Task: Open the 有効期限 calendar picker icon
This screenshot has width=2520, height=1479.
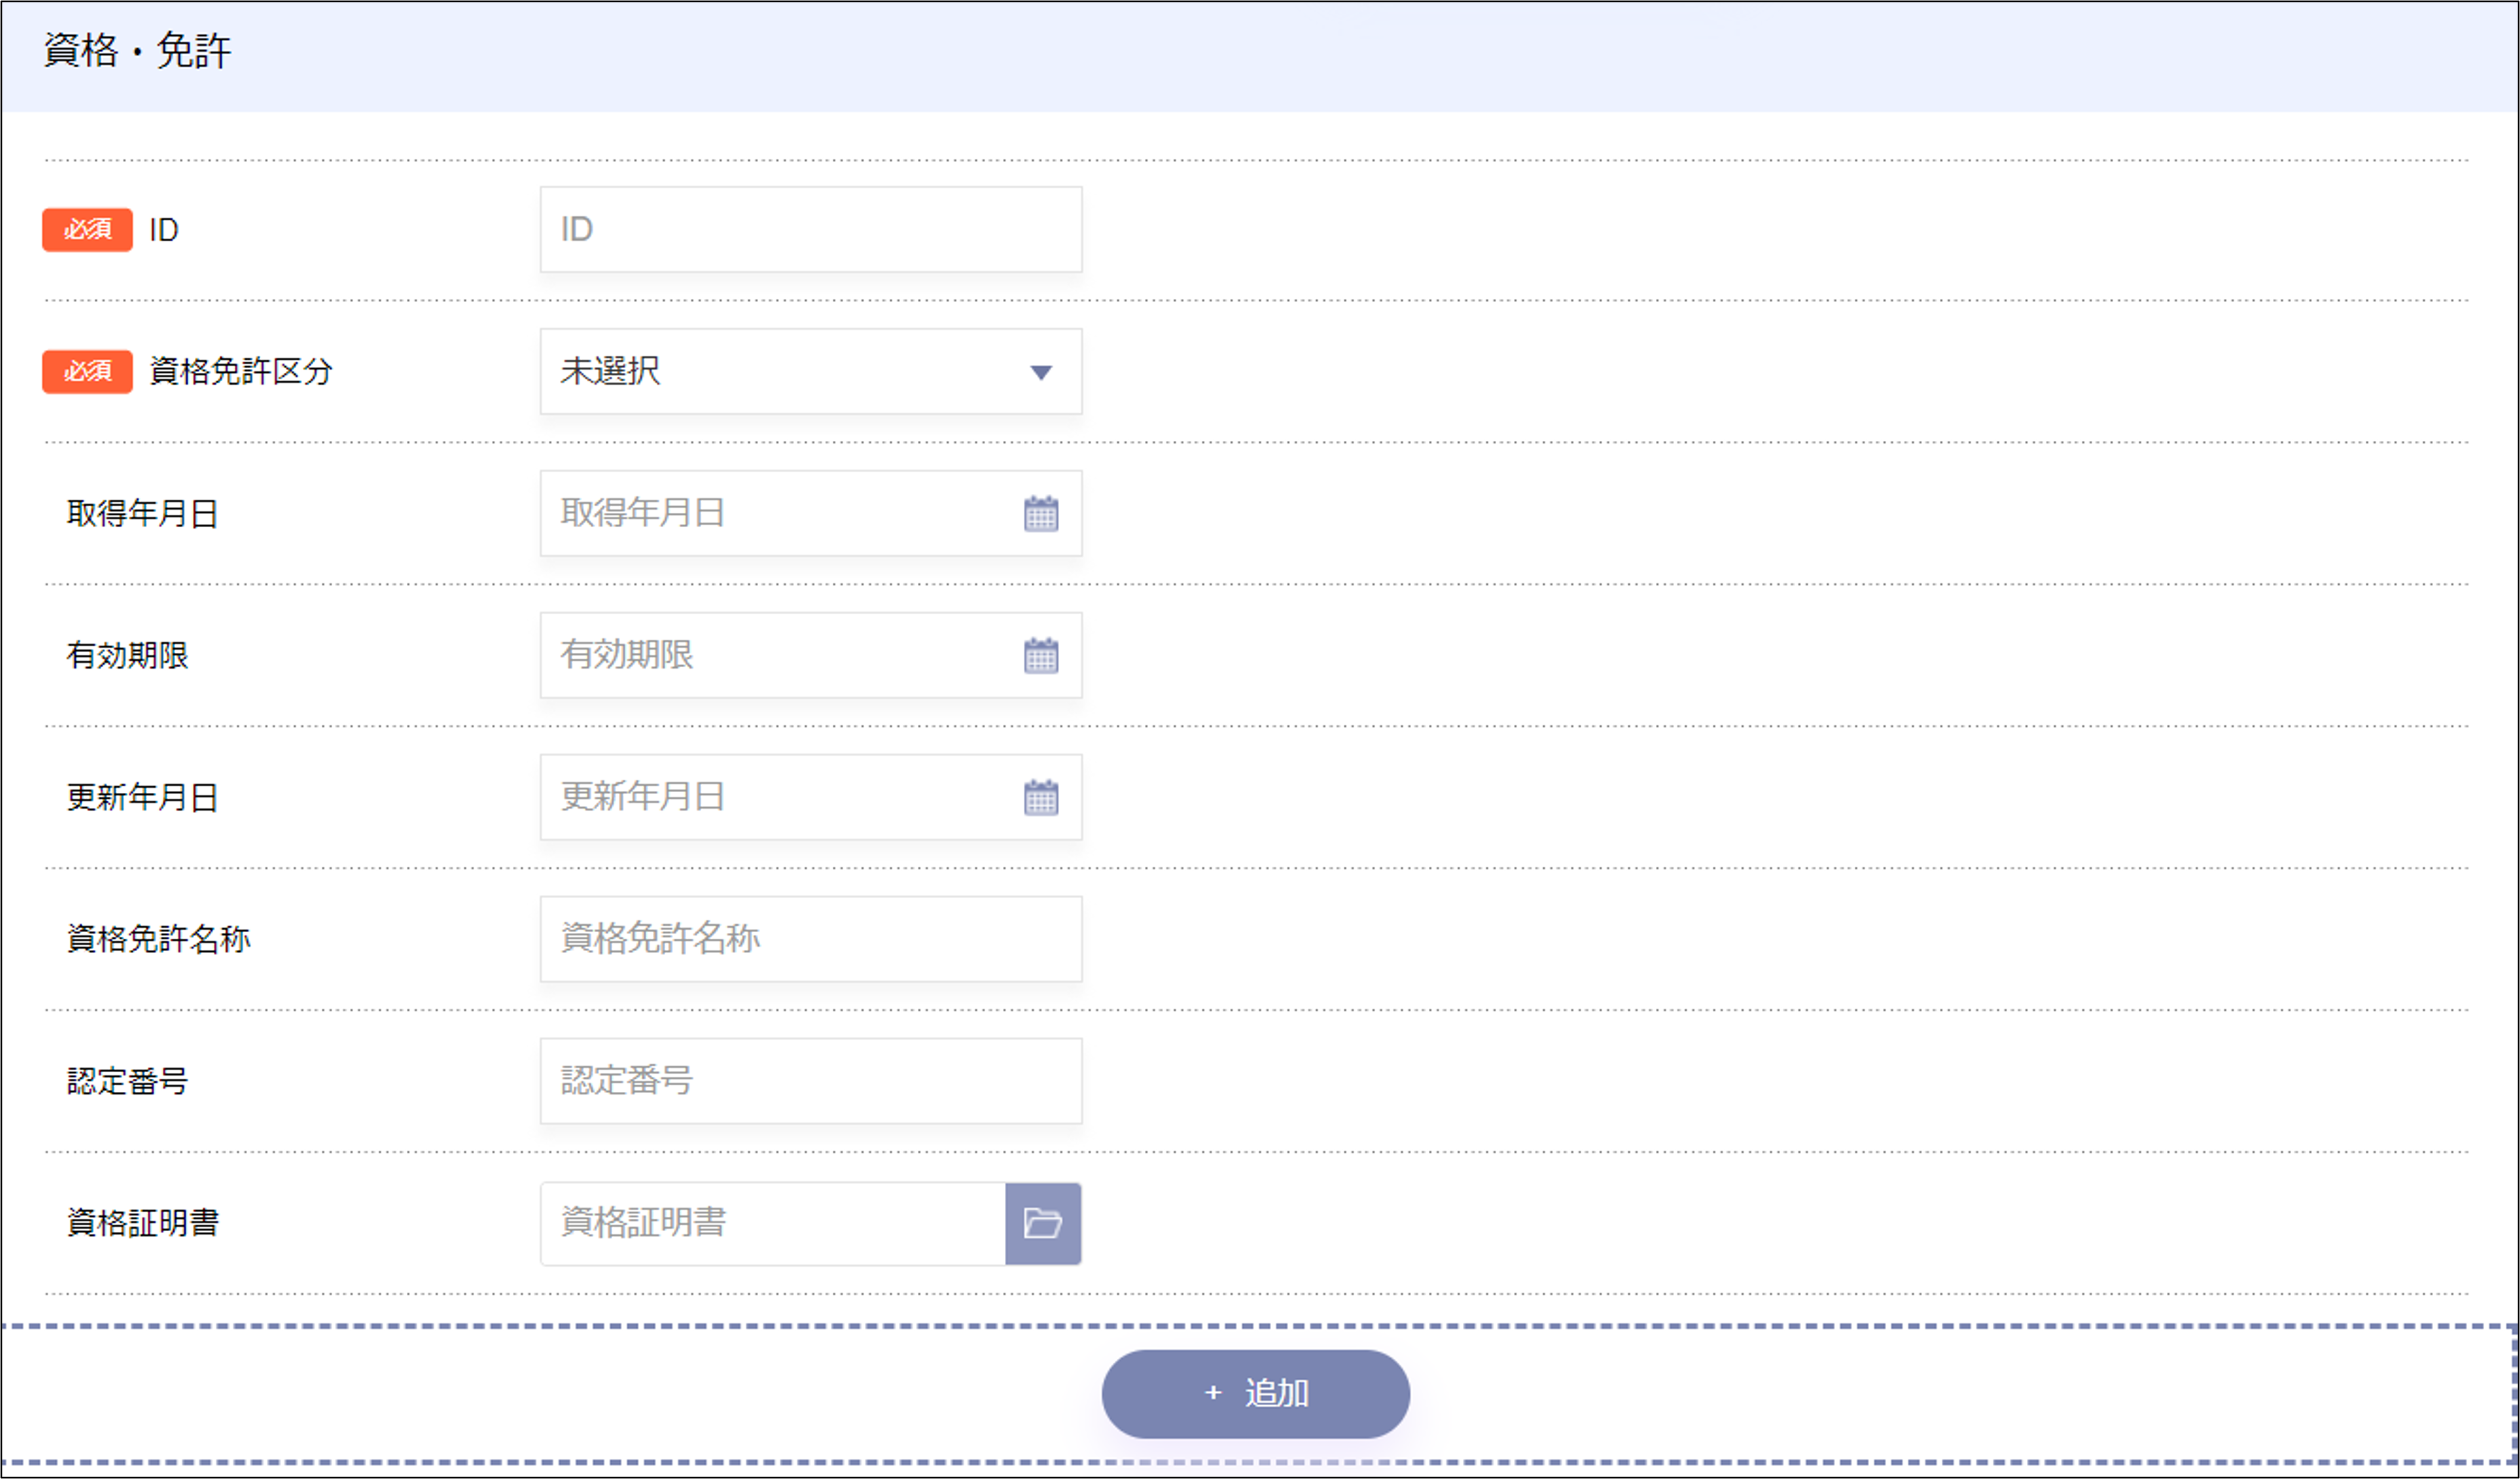Action: point(1041,656)
